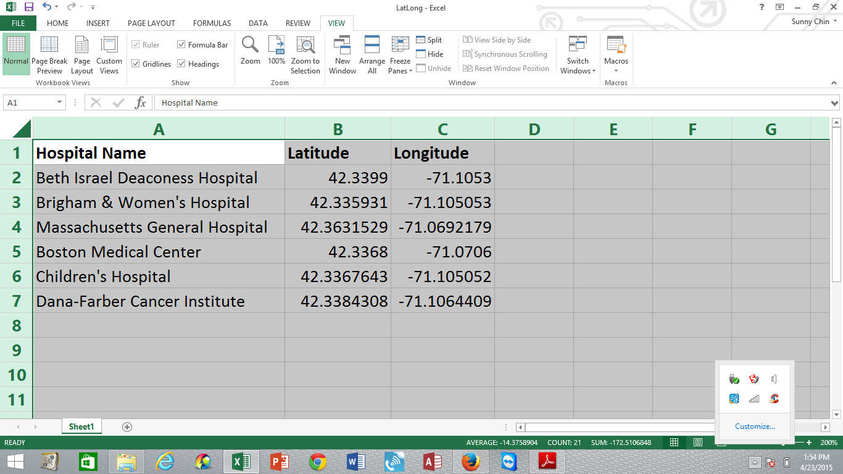Click the zoom in plus button
The image size is (843, 474).
[809, 443]
